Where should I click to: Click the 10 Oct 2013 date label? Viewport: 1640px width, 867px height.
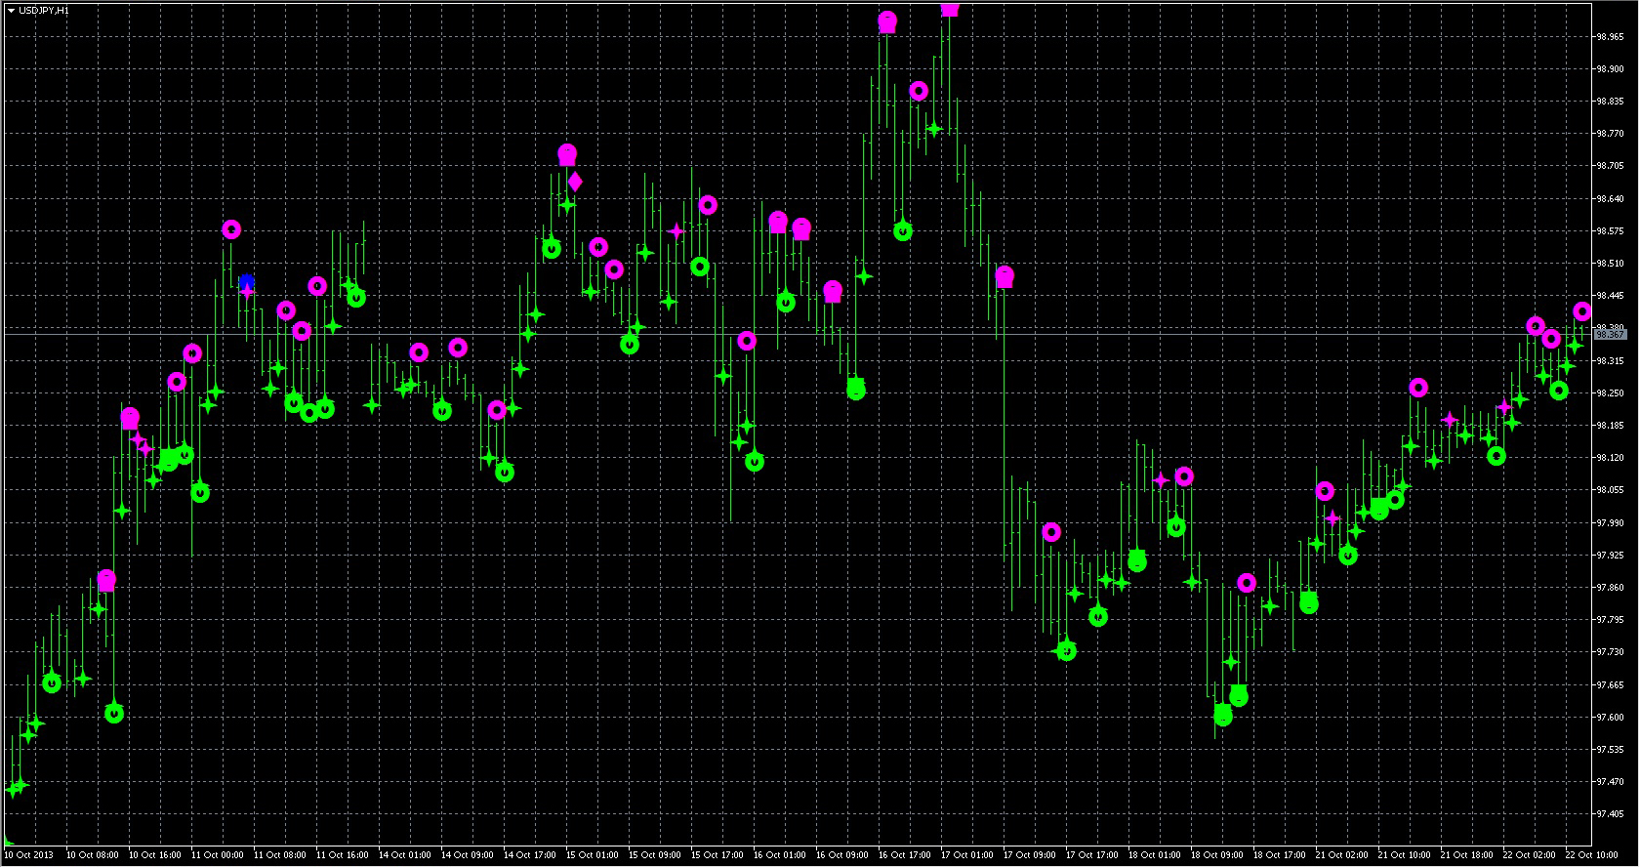point(29,855)
